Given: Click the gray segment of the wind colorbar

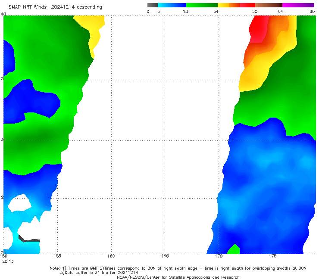Looking at the screenshot, I should coord(152,5).
